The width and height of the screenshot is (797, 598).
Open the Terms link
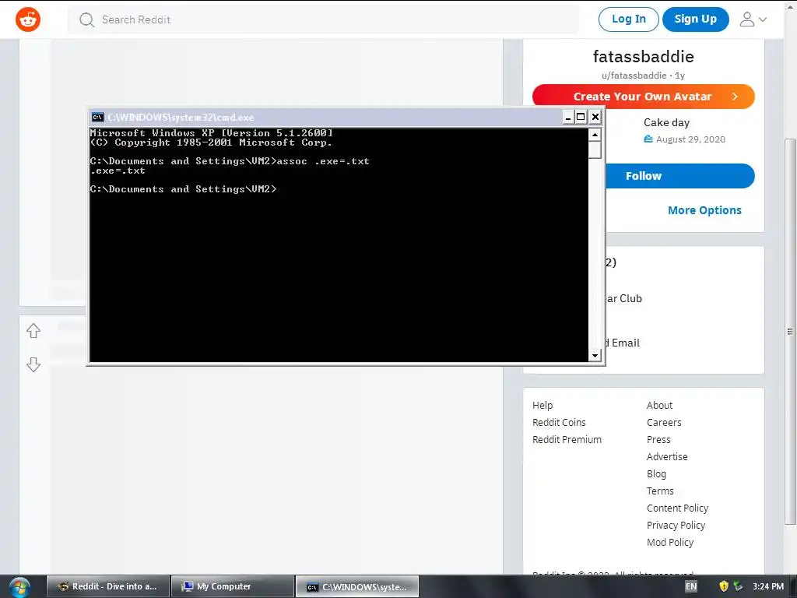pyautogui.click(x=660, y=491)
